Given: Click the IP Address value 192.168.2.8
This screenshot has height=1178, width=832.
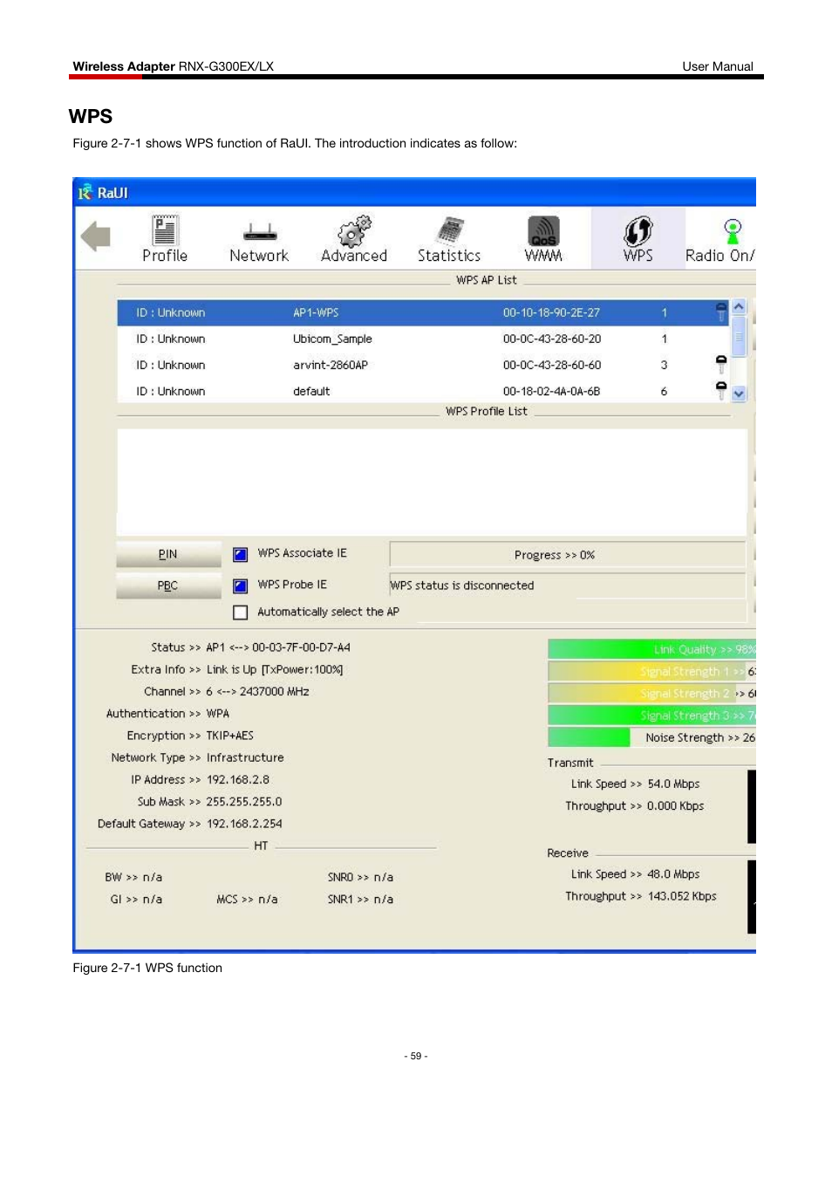Looking at the screenshot, I should (238, 779).
